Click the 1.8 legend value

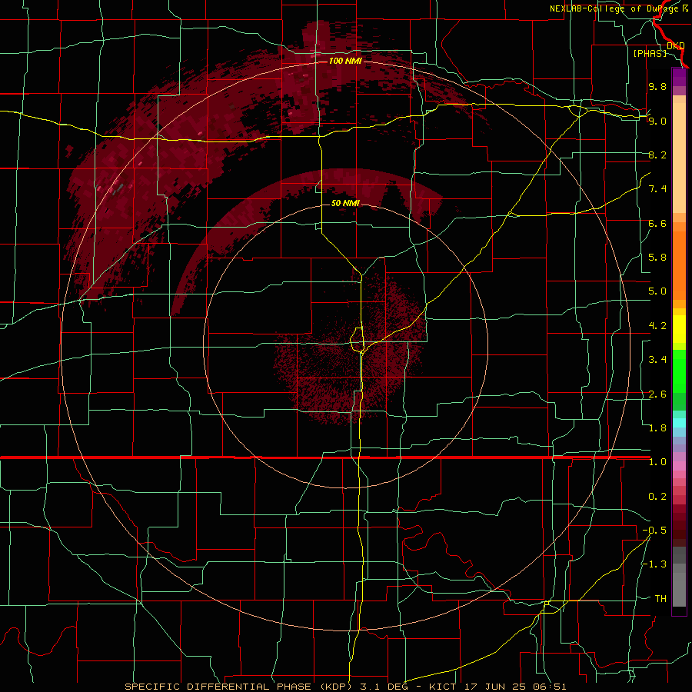657,428
